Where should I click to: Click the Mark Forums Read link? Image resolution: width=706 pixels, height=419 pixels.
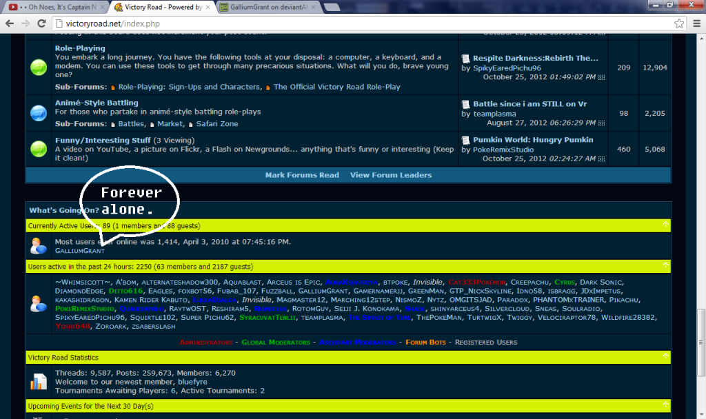pyautogui.click(x=302, y=175)
